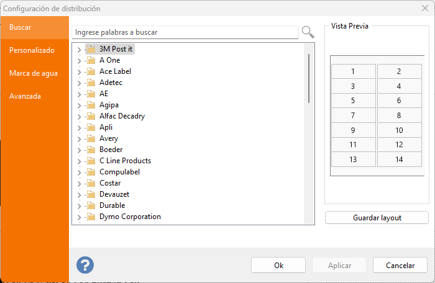Open the Marca de agua tab
Image resolution: width=435 pixels, height=283 pixels.
tap(34, 73)
